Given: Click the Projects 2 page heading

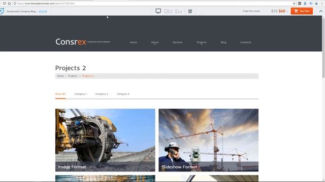Looking at the screenshot, I should click(x=71, y=68).
